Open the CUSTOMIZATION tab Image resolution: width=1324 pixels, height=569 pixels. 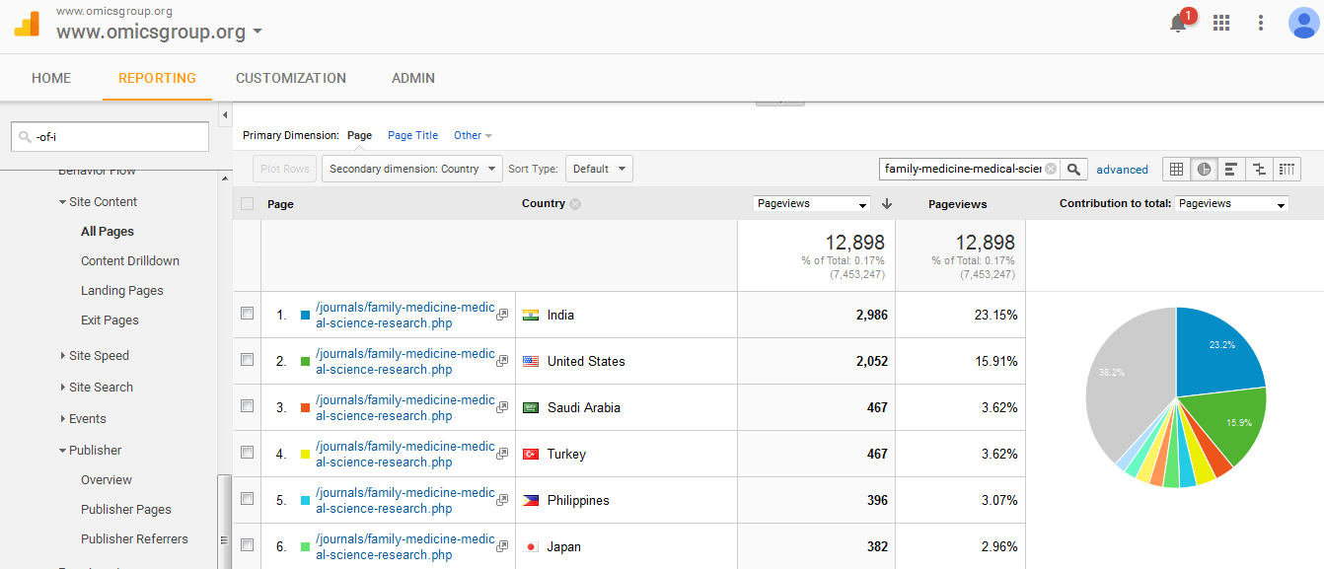[x=291, y=78]
